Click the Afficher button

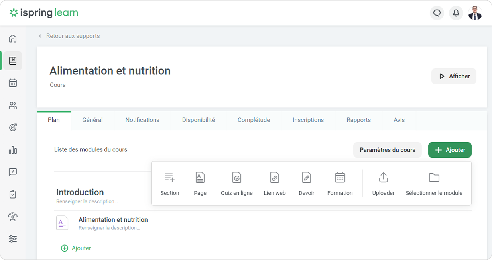(x=454, y=76)
